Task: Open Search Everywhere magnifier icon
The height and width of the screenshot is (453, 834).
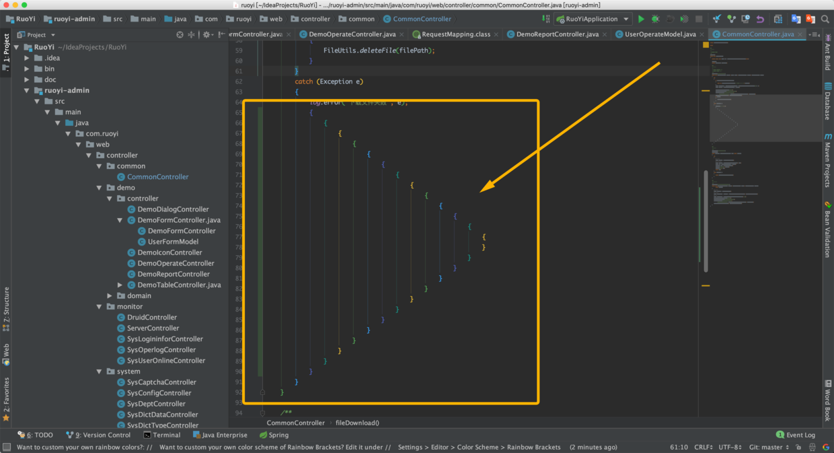Action: pyautogui.click(x=825, y=19)
